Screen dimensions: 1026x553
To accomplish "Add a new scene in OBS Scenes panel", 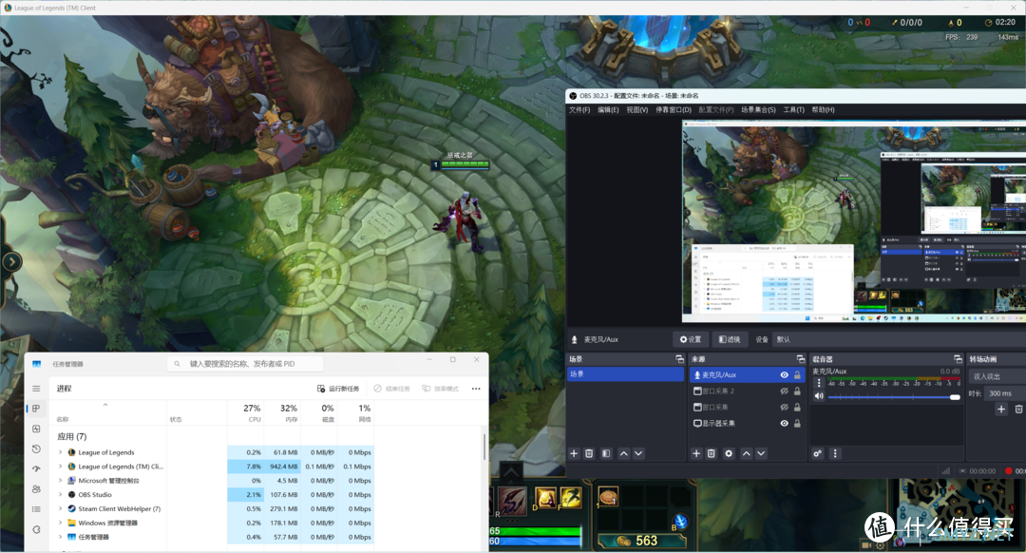I will point(574,453).
